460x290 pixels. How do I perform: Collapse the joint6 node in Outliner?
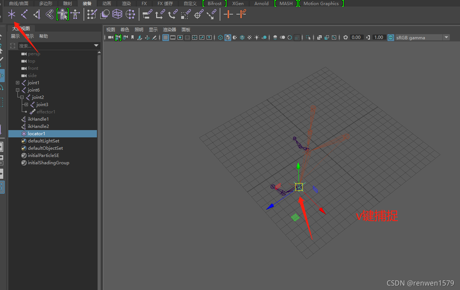pyautogui.click(x=17, y=90)
